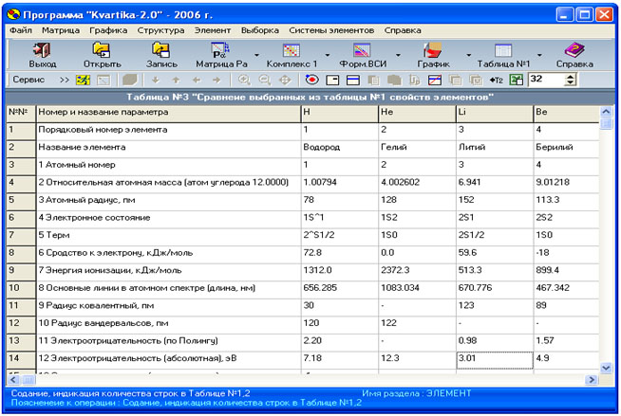Screen dimensions: 621x416
Task: Open the Файл menu
Action: pyautogui.click(x=21, y=30)
